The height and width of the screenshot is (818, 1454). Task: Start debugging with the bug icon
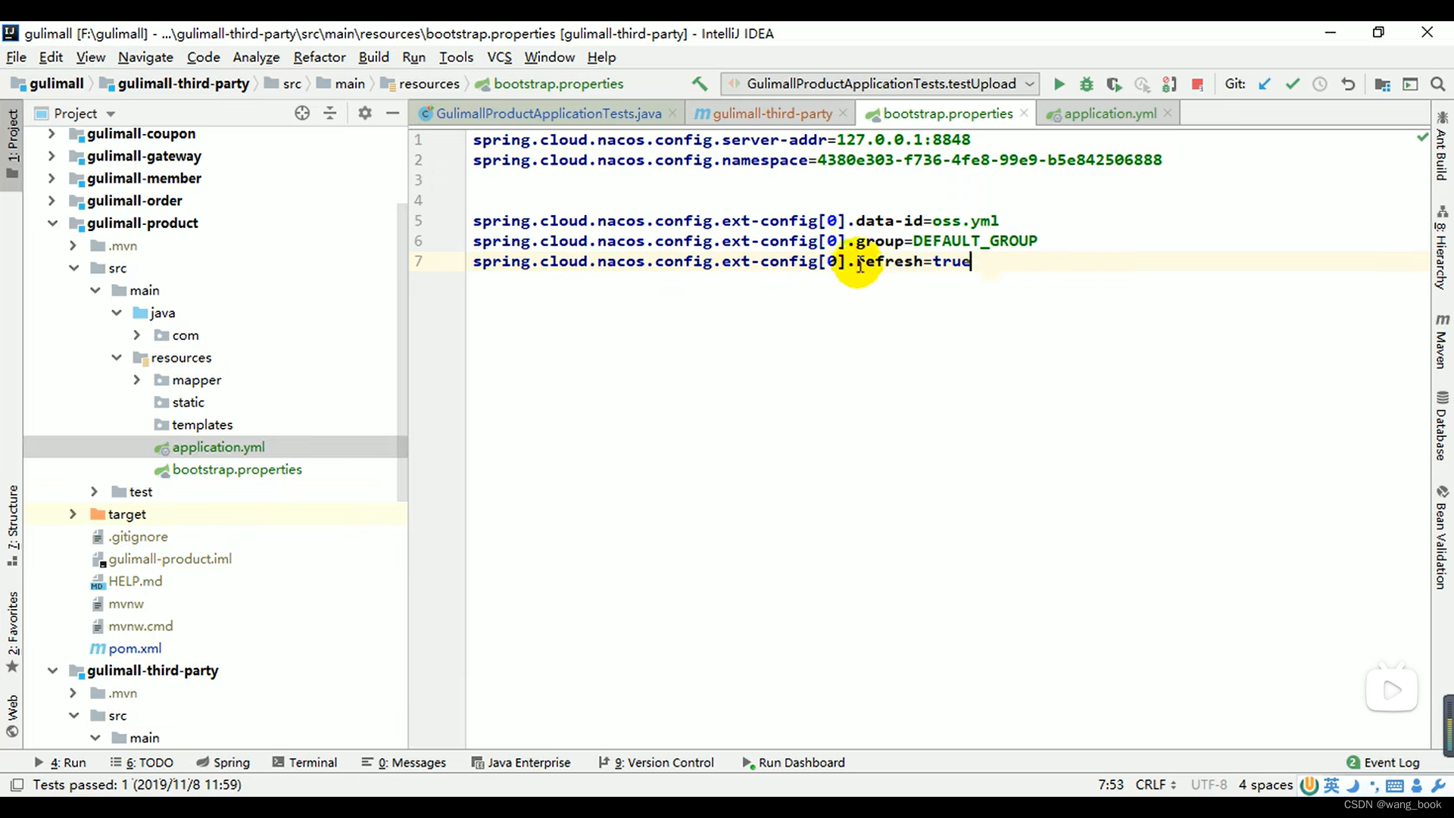1086,84
